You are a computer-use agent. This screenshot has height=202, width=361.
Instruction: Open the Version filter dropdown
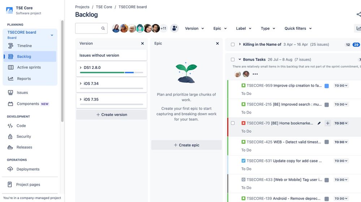[194, 28]
